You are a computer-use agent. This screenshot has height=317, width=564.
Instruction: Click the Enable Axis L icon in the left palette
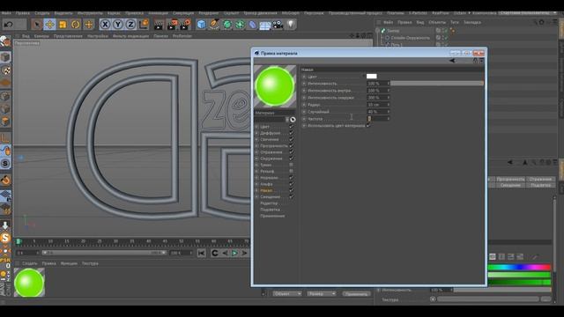(5, 137)
